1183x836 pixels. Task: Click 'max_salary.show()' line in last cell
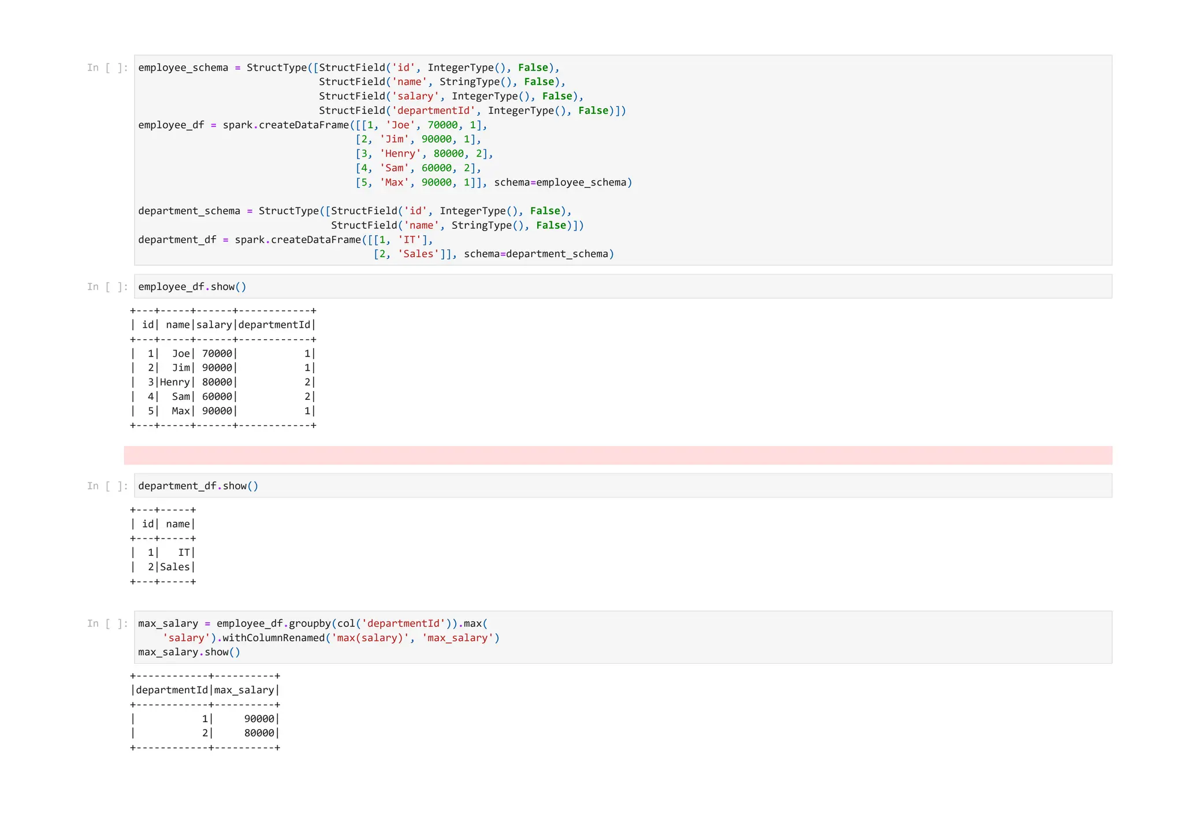point(189,652)
